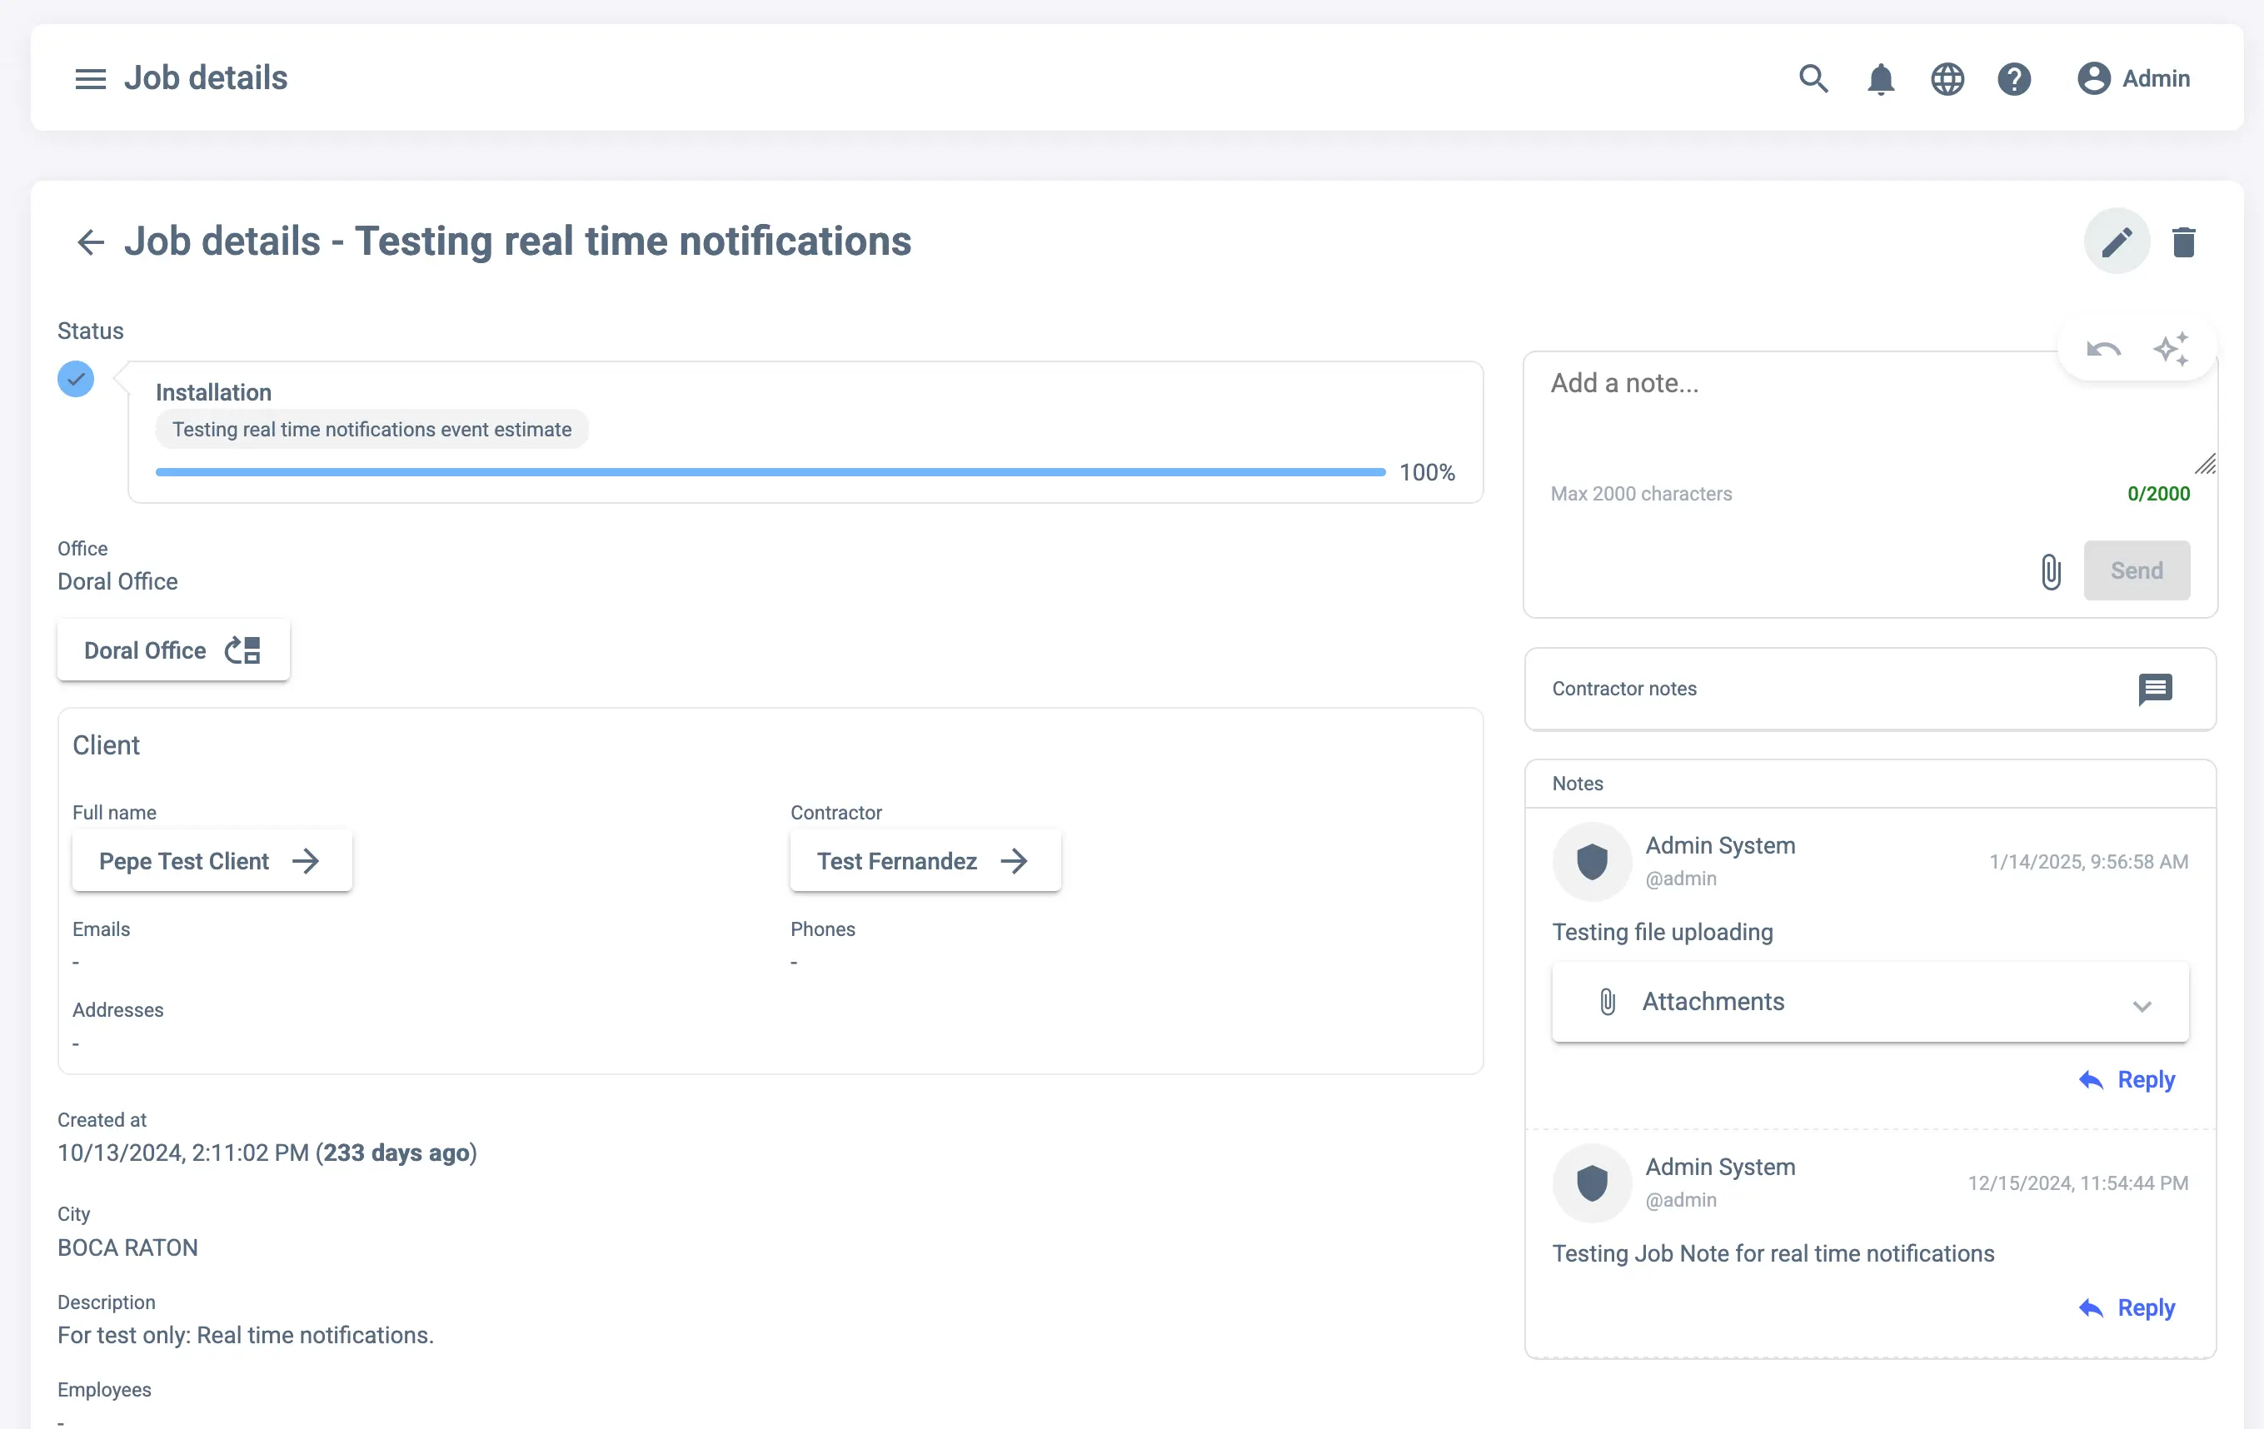Edit job with the pencil icon
2264x1429 pixels.
(2117, 241)
